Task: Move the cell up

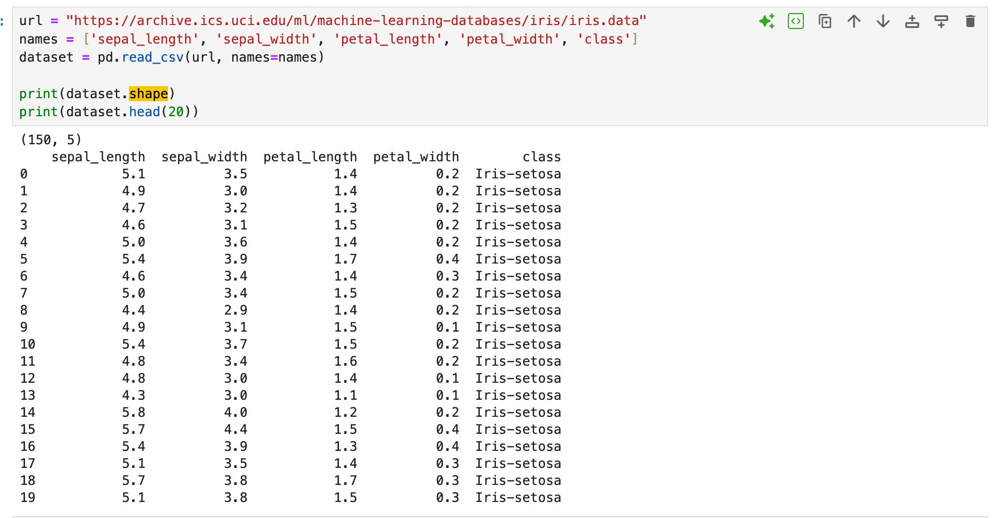Action: coord(854,22)
